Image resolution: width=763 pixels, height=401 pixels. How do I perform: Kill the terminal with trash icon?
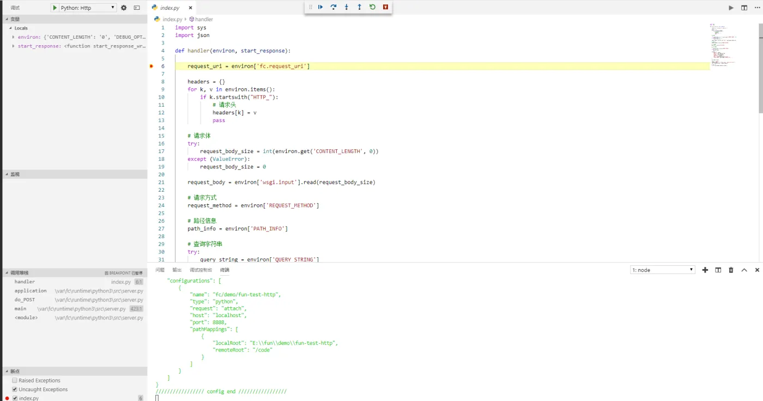(x=731, y=270)
